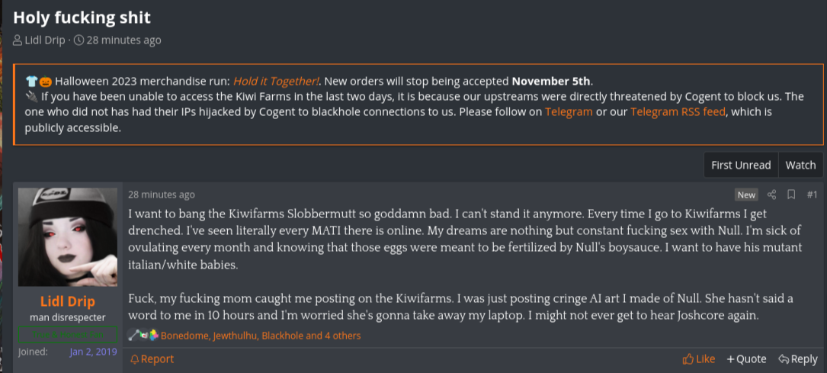Screen dimensions: 827x373
Task: Click the reaction emoji icons cluster
Action: [143, 336]
